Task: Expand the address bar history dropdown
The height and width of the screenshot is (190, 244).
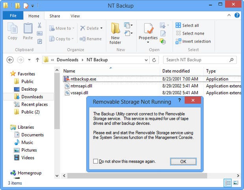Action: pos(146,60)
